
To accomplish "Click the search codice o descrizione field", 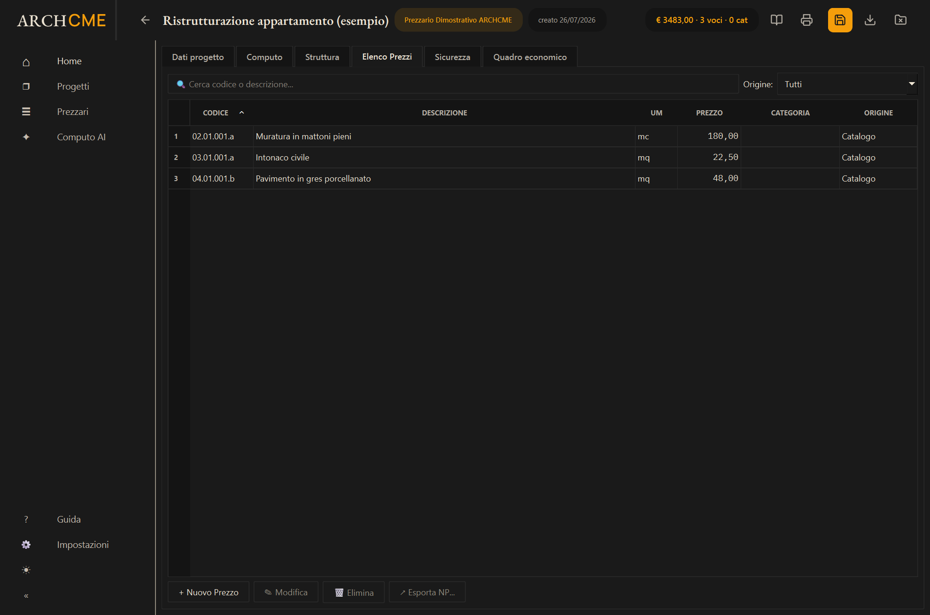I will coord(453,84).
